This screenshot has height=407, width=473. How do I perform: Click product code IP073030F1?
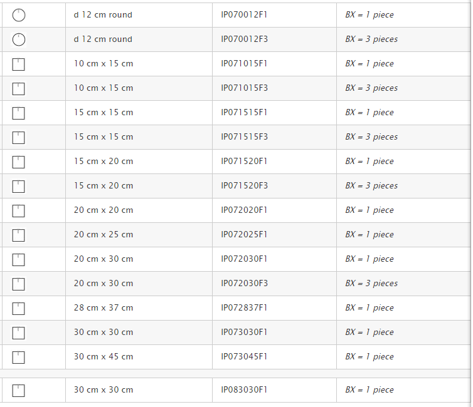245,332
